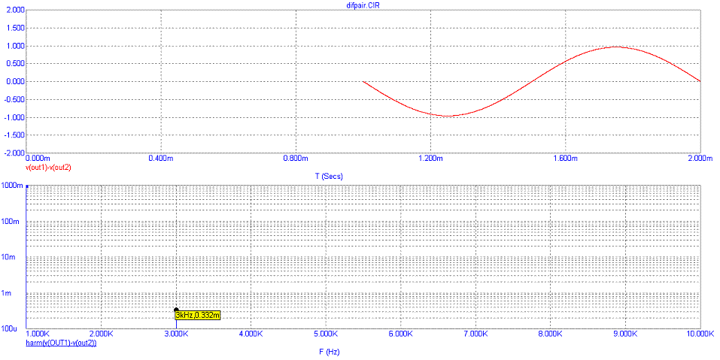Click the -1.500 label on upper y-axis
Screen dimensions: 720x360
pyautogui.click(x=14, y=135)
